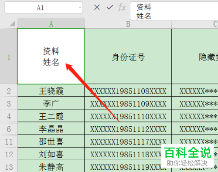Select column C header
Image resolution: width=218 pixels, height=172 pixels.
point(195,24)
